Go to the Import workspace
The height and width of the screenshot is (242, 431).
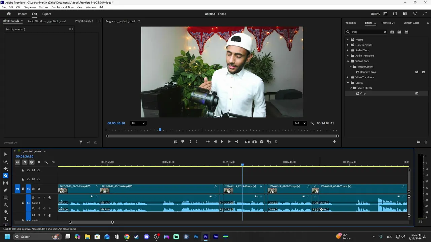coord(22,14)
